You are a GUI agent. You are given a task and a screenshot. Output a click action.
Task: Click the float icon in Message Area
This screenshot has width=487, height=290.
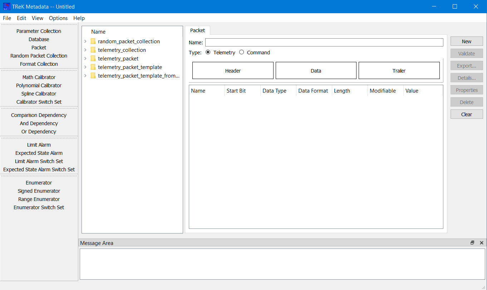pyautogui.click(x=472, y=243)
